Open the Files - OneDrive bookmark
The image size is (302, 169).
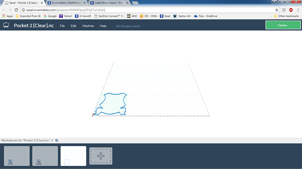205,16
